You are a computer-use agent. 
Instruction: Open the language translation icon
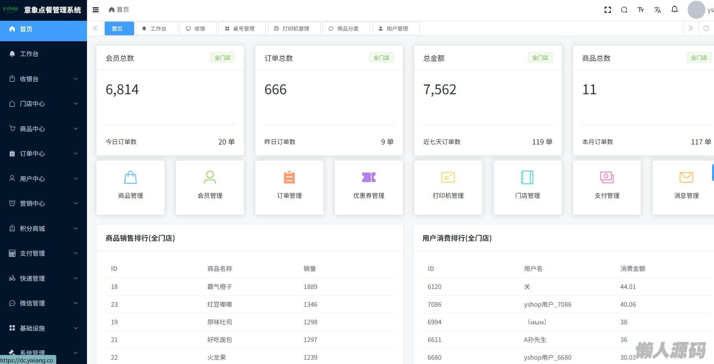(x=657, y=10)
